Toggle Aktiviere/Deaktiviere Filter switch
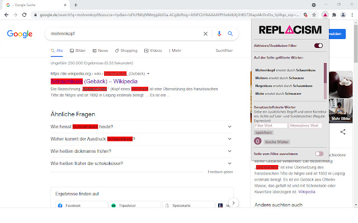 318,46
